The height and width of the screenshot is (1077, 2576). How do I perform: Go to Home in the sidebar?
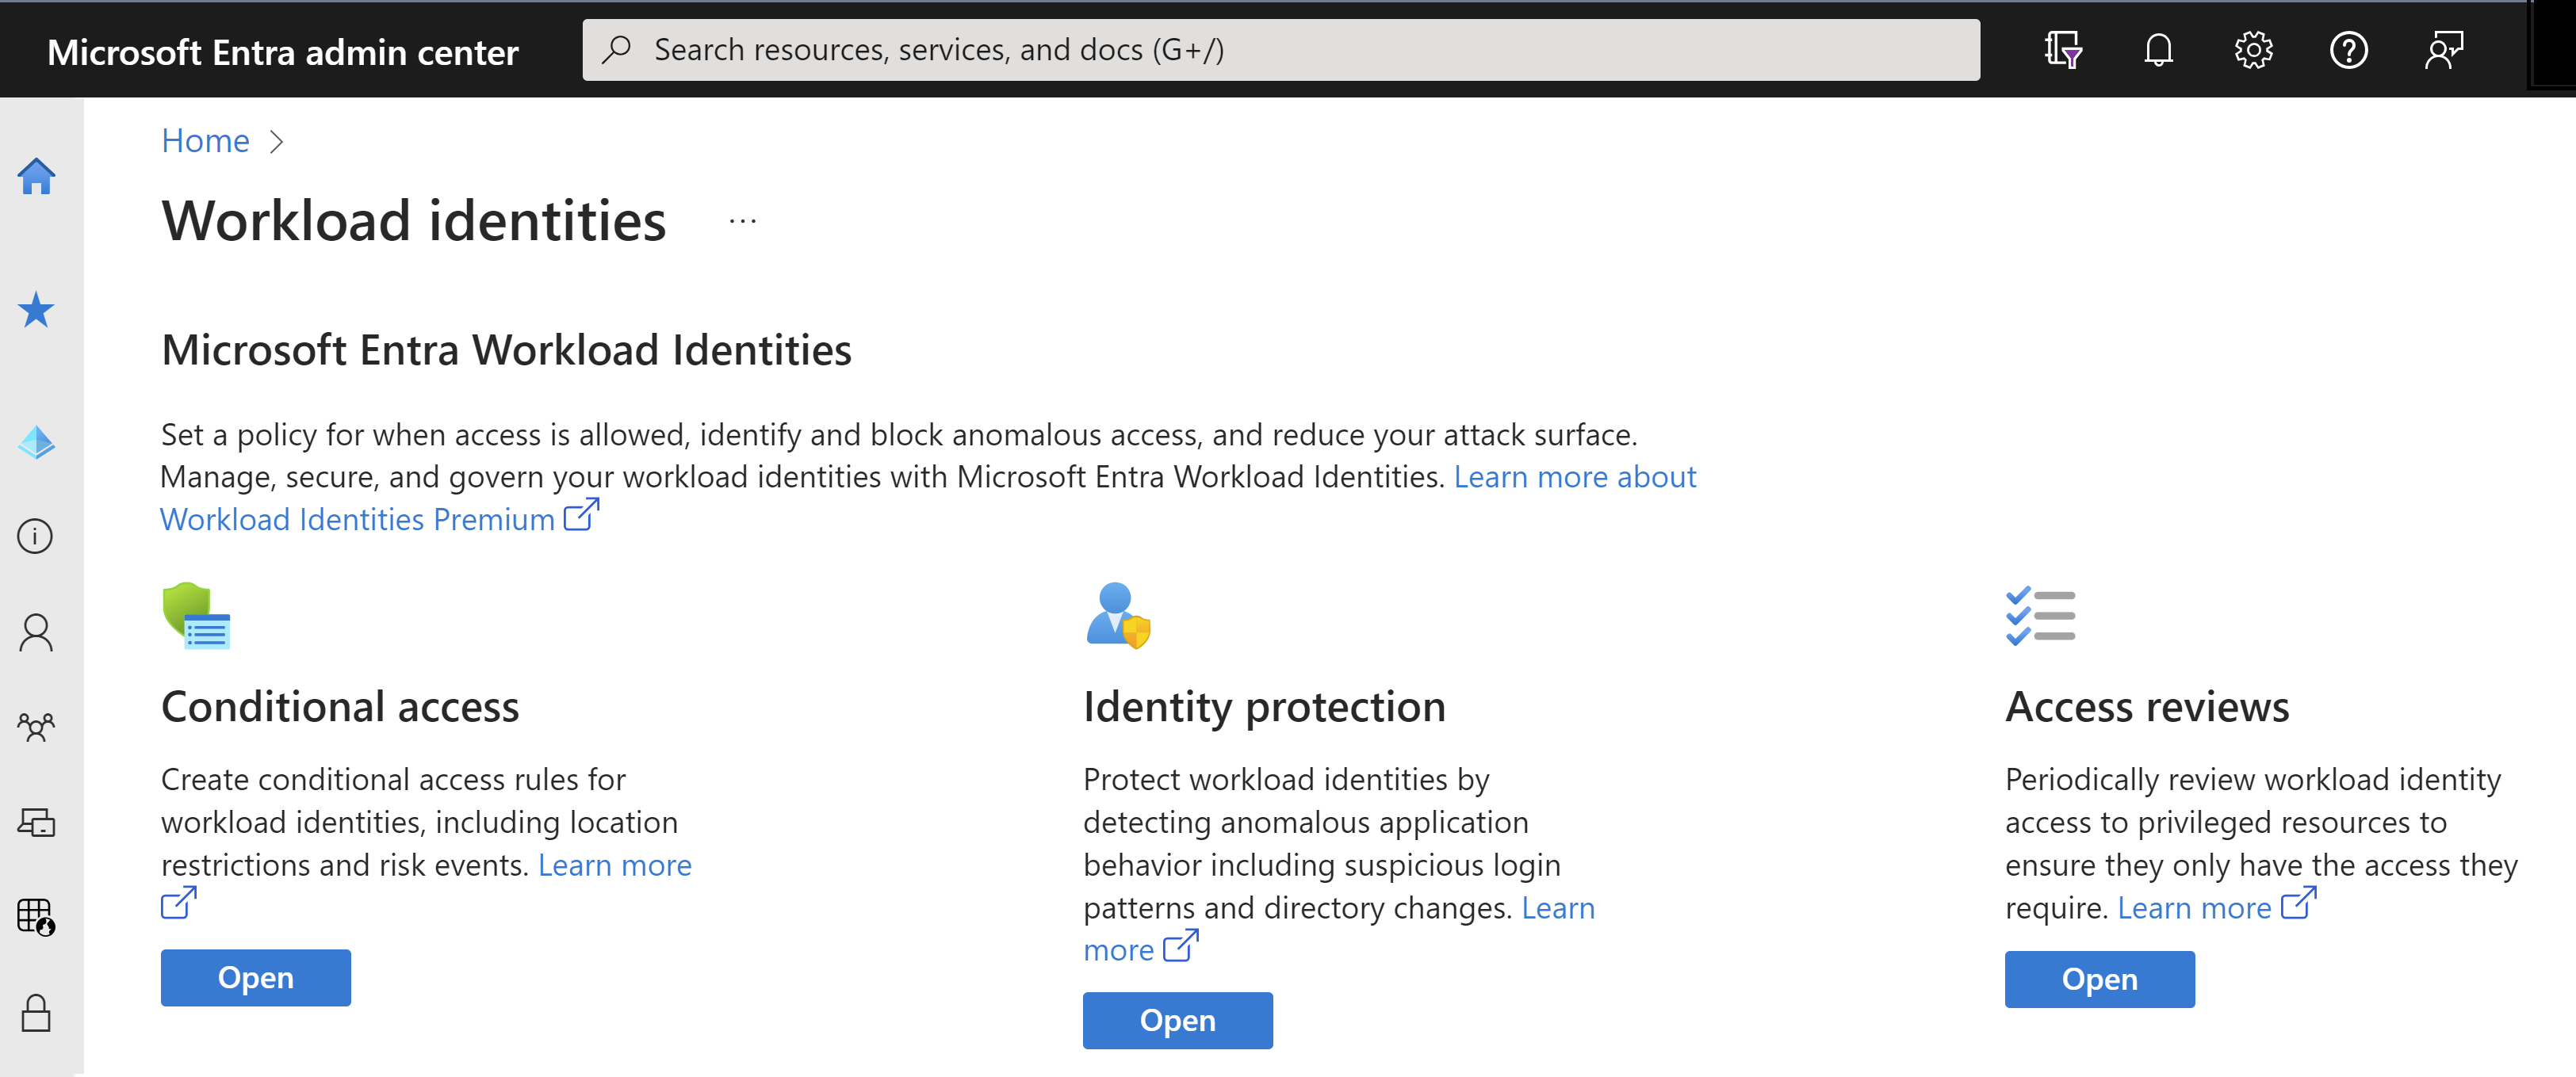36,176
